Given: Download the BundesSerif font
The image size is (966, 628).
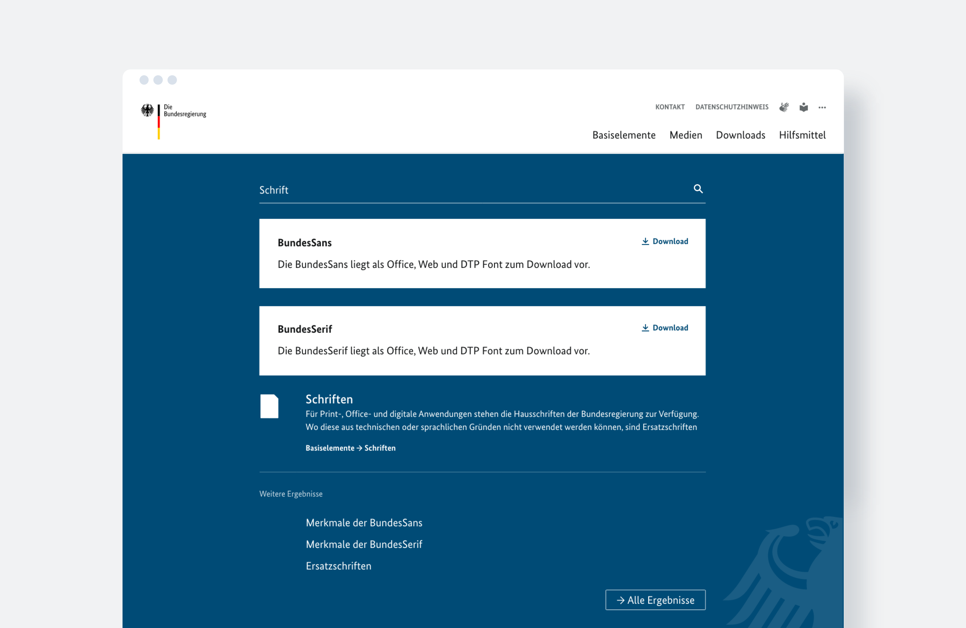Looking at the screenshot, I should [664, 328].
